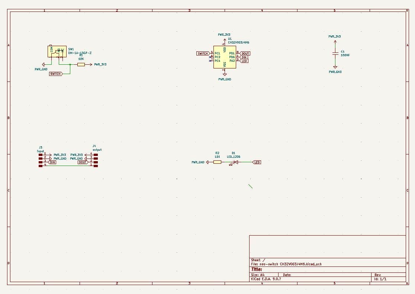
Task: Click the J4 reference text
Action: pyautogui.click(x=94, y=146)
